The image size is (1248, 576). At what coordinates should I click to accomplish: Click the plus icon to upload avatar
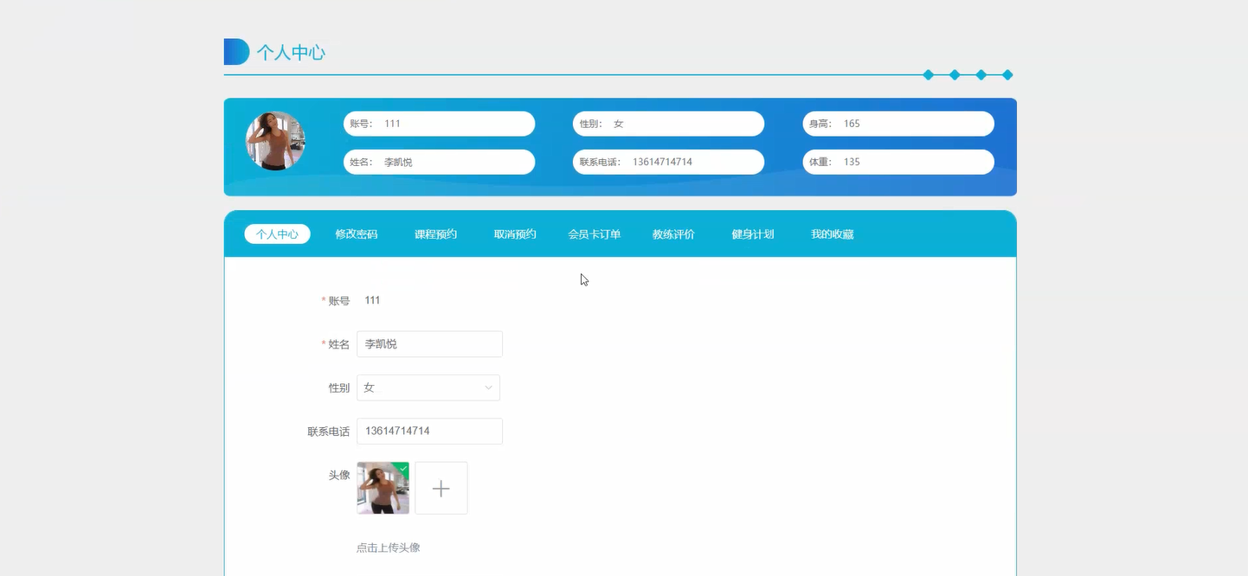[441, 489]
